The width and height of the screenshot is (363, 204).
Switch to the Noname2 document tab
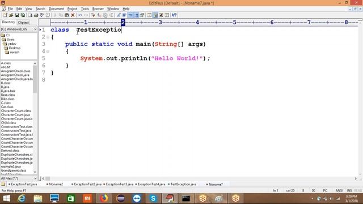click(x=54, y=184)
